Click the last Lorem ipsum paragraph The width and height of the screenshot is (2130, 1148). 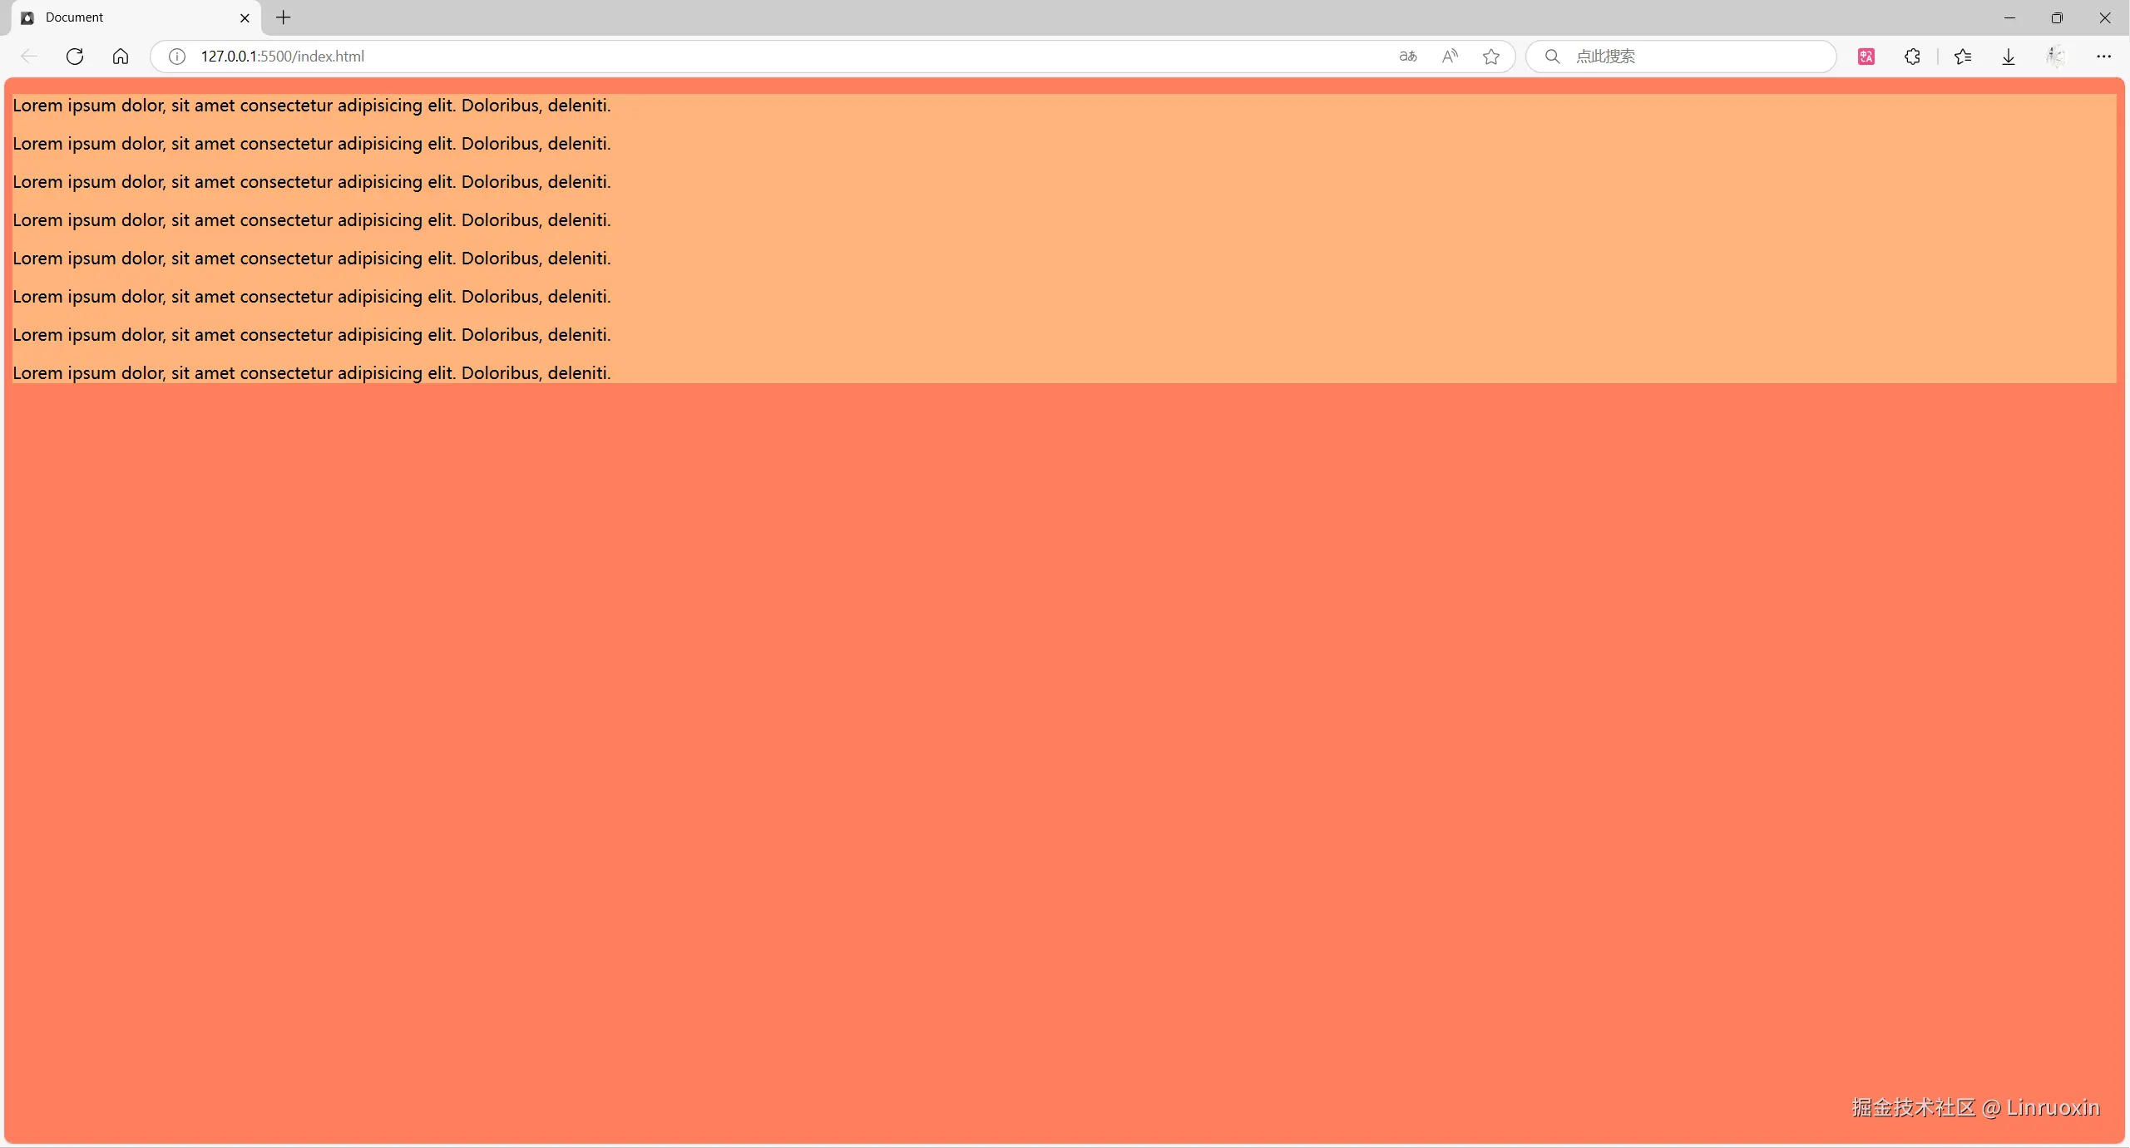(x=312, y=373)
